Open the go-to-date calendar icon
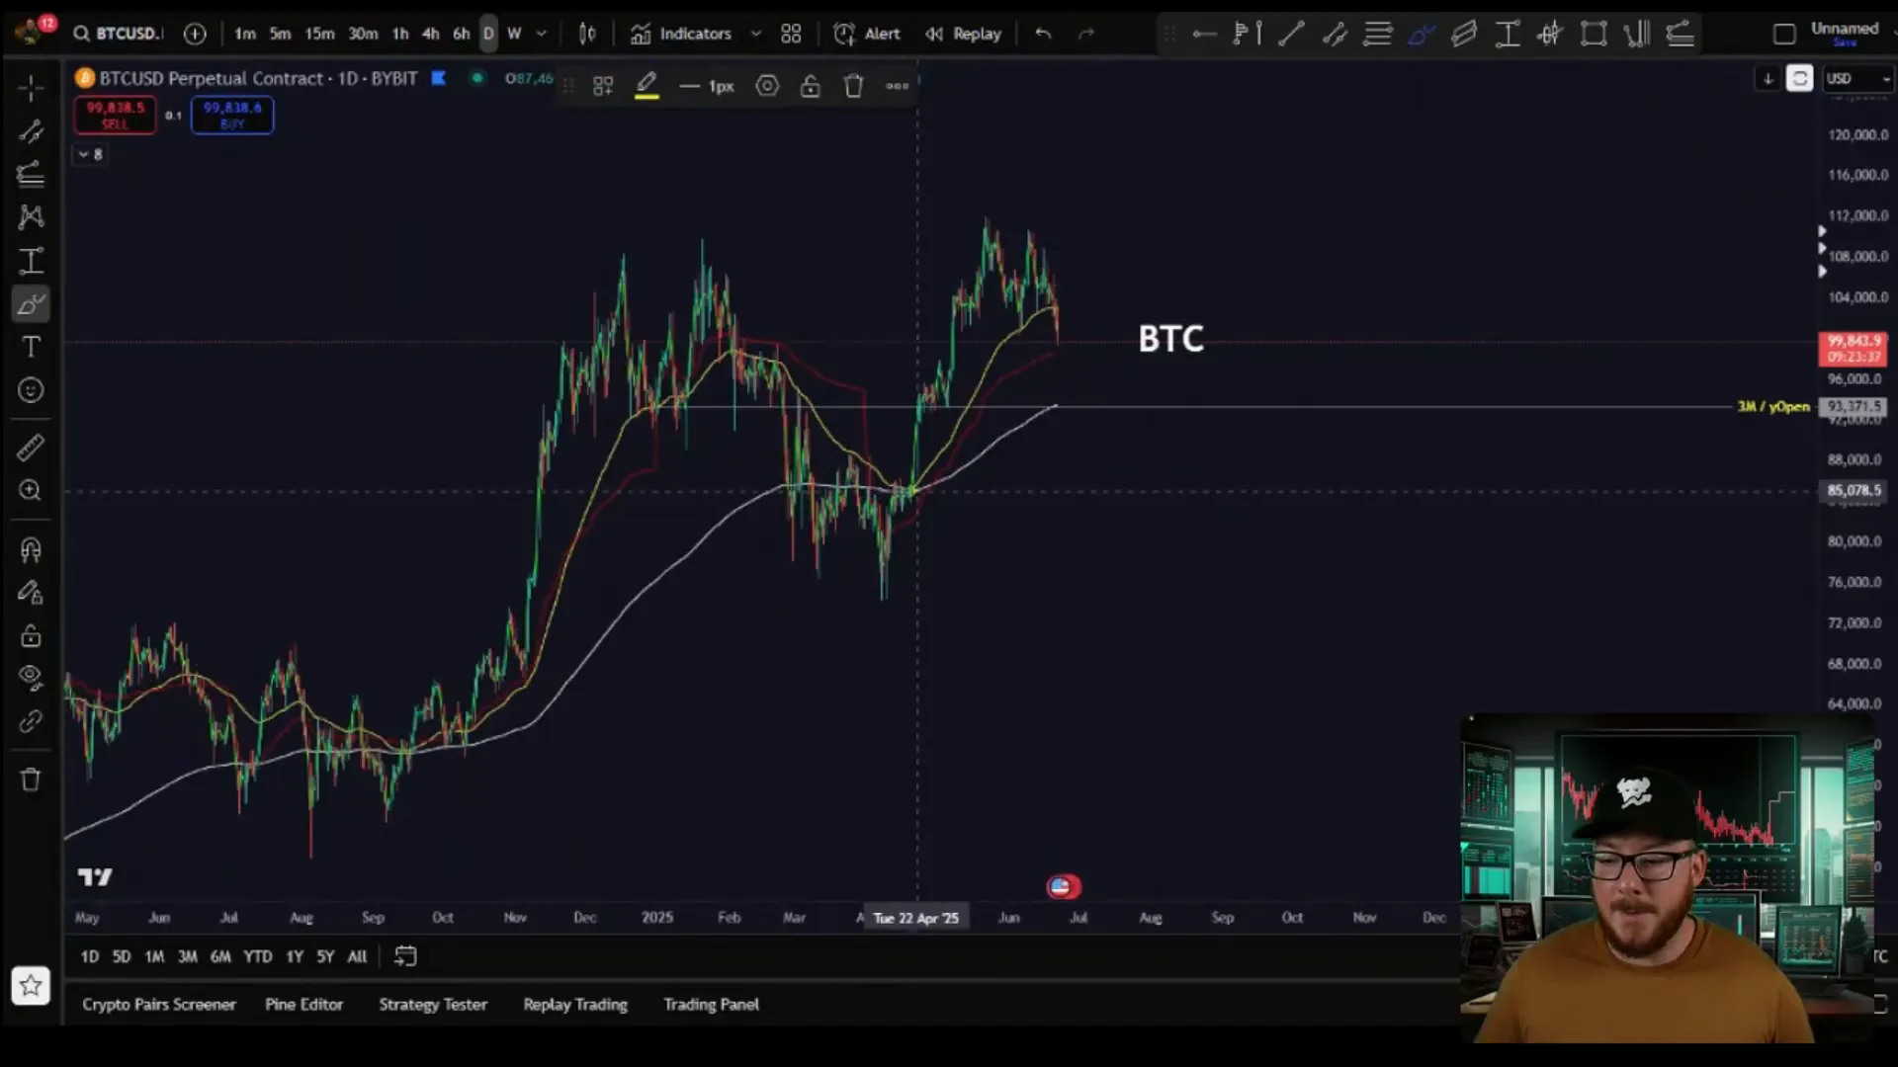The height and width of the screenshot is (1067, 1898). [405, 955]
